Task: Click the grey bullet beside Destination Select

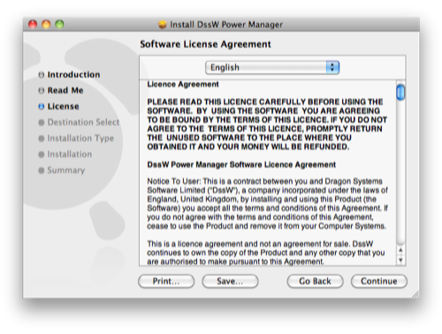Action: (x=42, y=122)
